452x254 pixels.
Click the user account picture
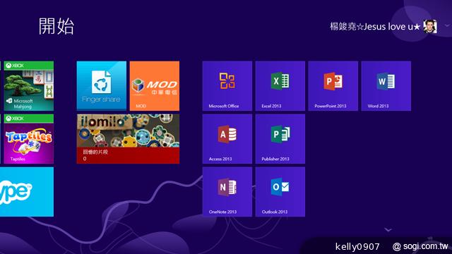(430, 27)
